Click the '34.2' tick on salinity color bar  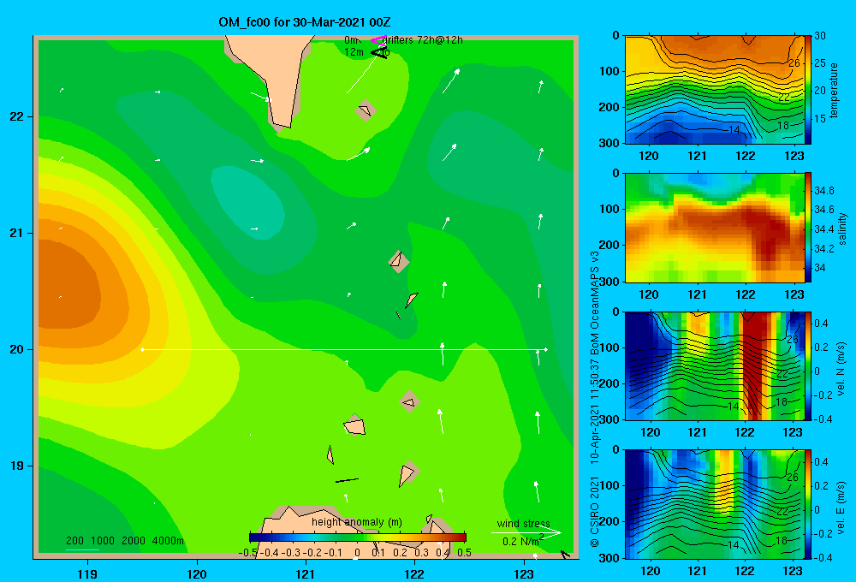(x=823, y=249)
